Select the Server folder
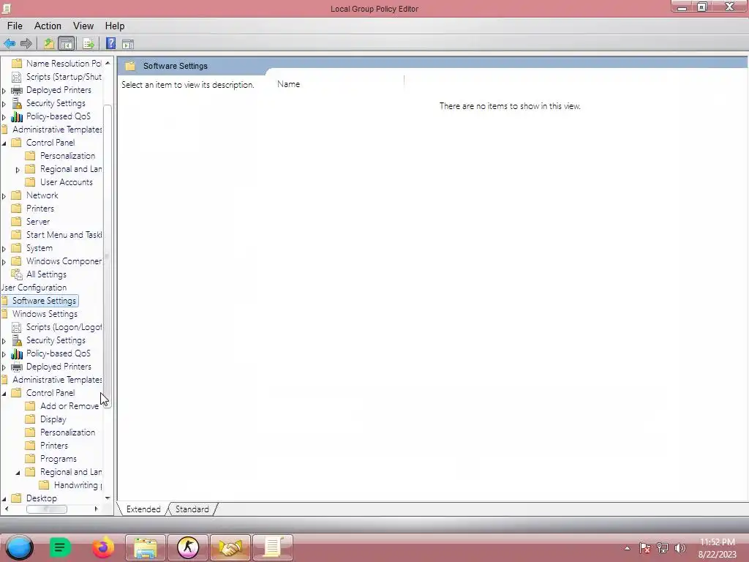Viewport: 749px width, 562px height. (x=38, y=222)
